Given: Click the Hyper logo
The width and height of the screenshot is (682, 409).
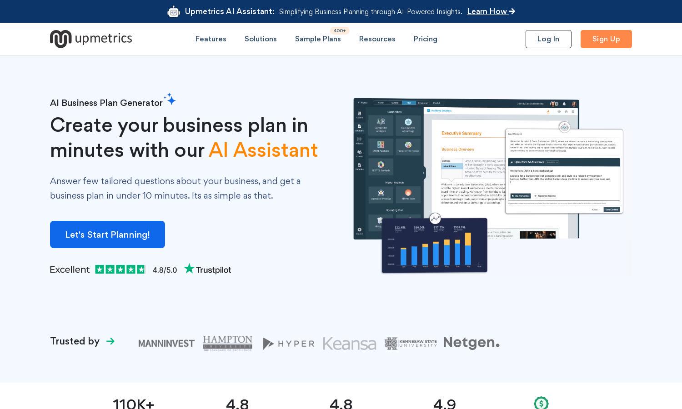Looking at the screenshot, I should tap(289, 344).
